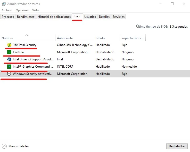Viewport: 190px width, 152px height.
Task: Open the Vista menu
Action: (35, 10)
